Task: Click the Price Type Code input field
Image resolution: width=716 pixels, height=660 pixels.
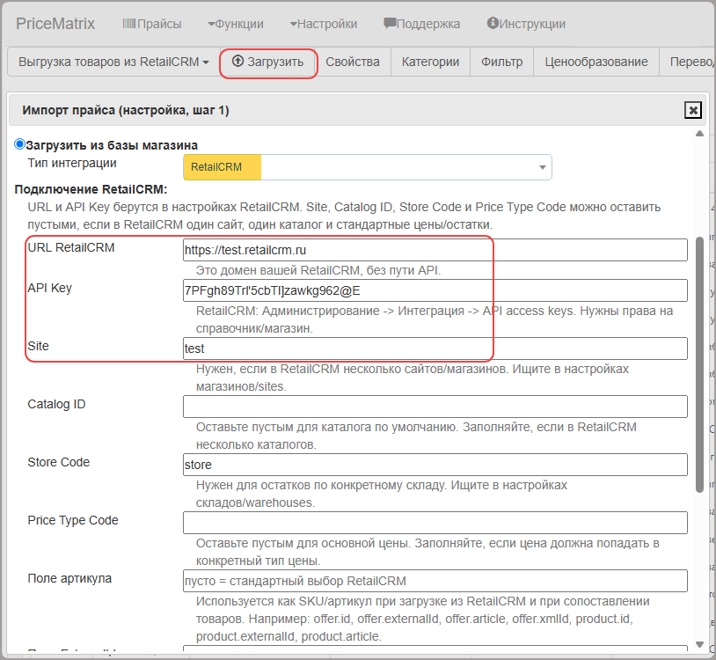Action: click(435, 523)
